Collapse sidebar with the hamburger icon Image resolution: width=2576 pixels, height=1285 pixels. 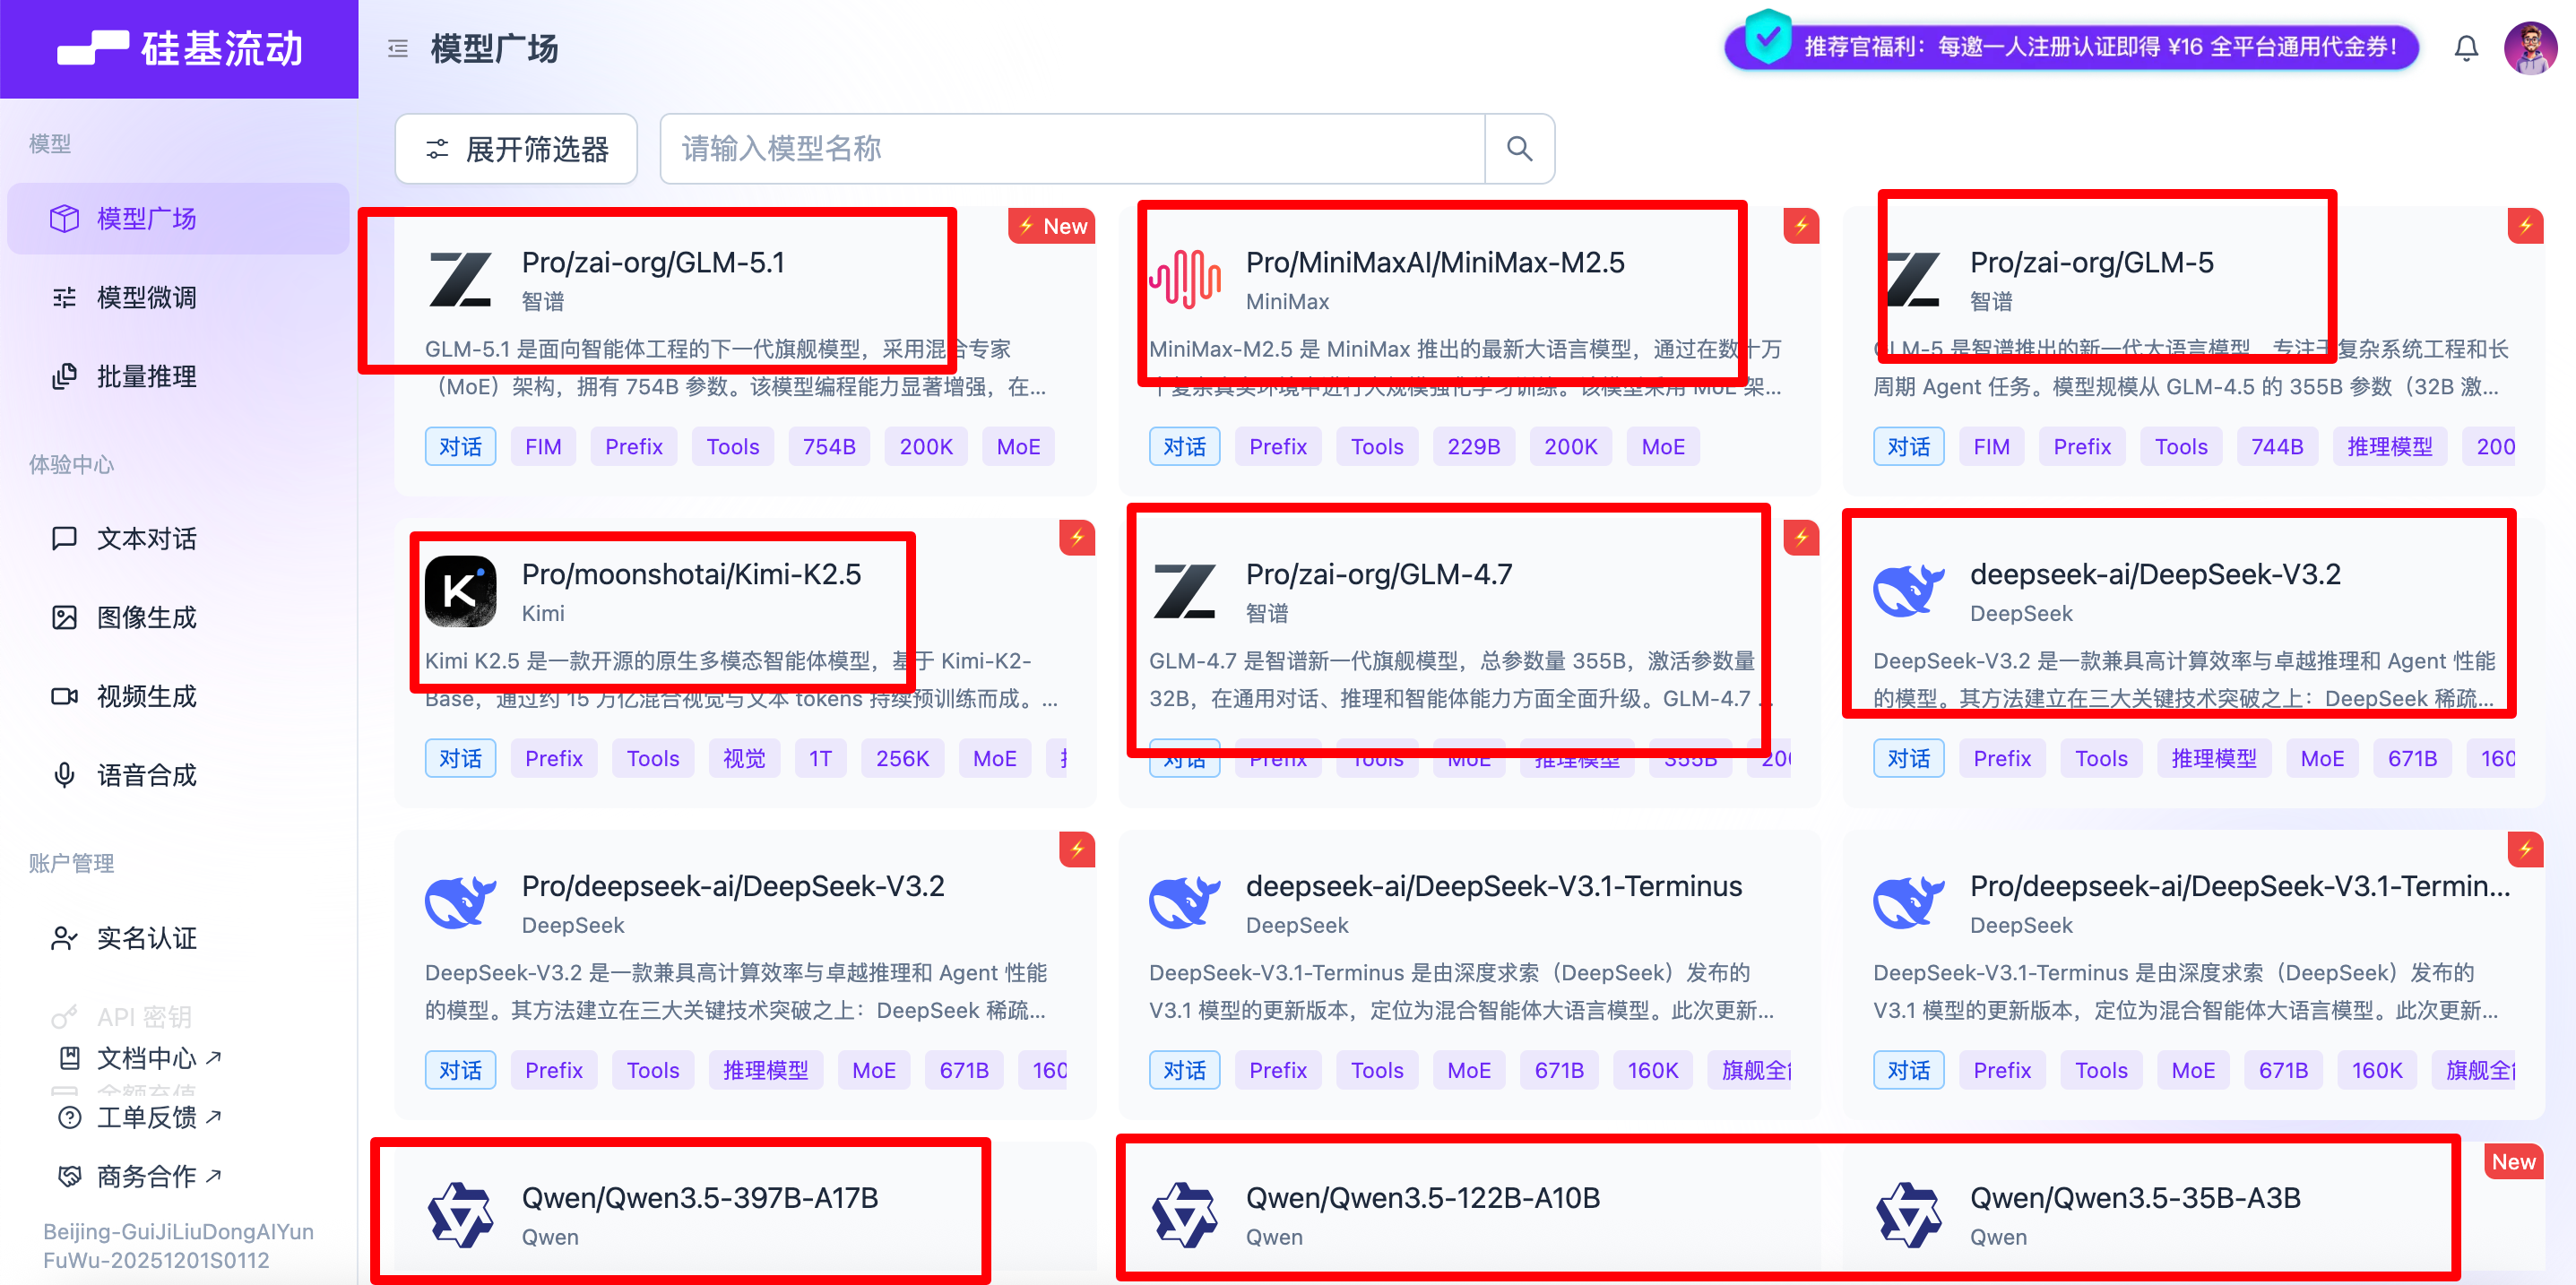(x=398, y=48)
